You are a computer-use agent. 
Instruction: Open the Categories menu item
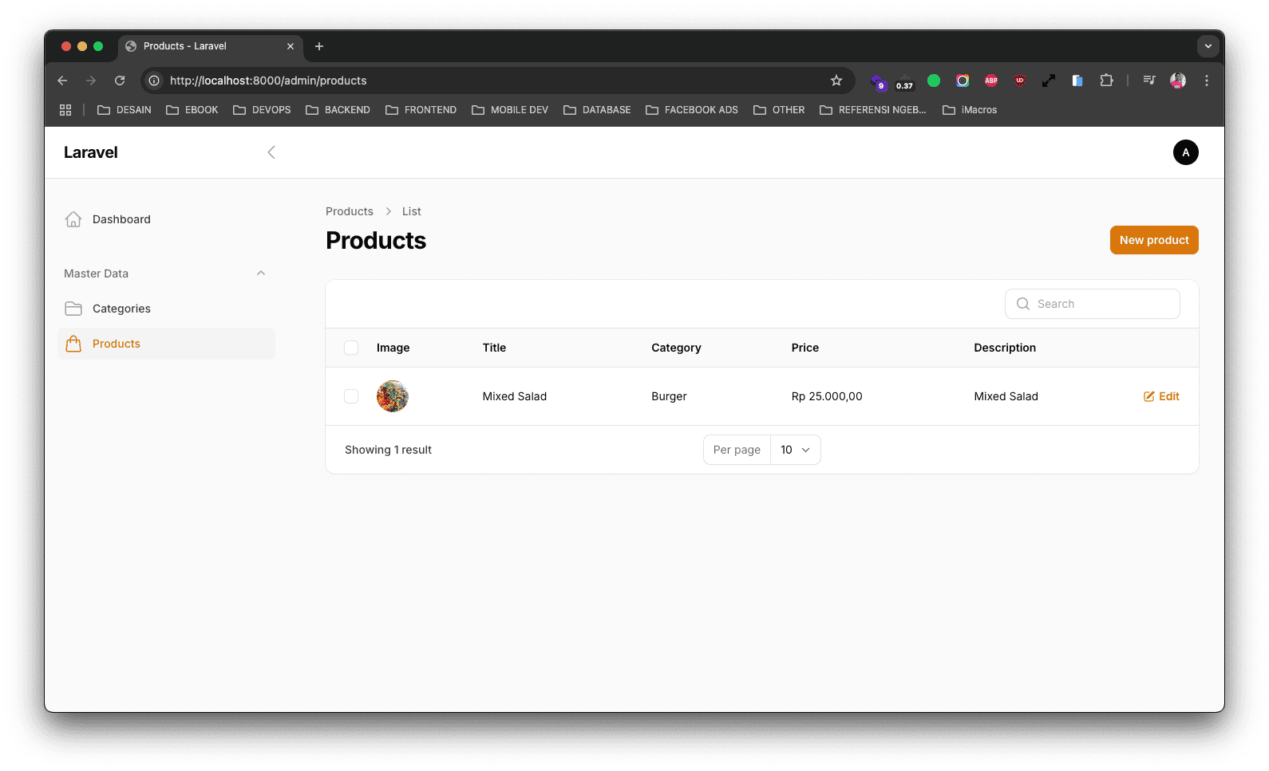(x=121, y=309)
